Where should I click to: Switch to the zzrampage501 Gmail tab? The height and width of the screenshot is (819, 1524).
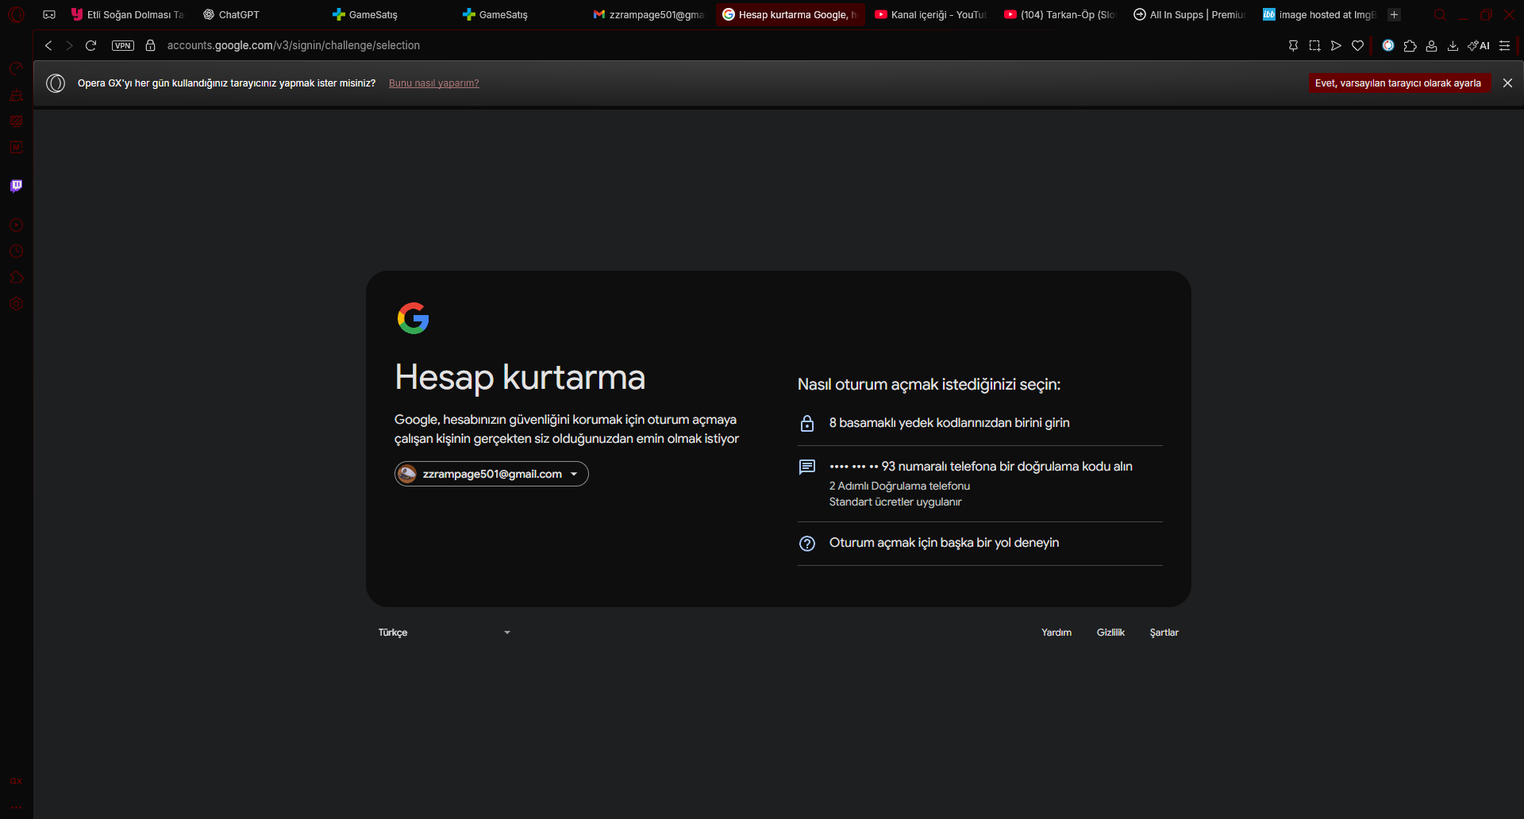tap(649, 14)
